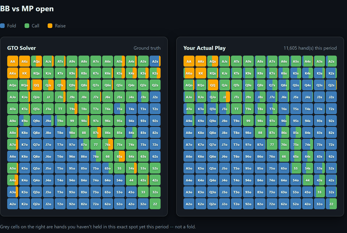Click 76s cell in Your Actual Play grid
This screenshot has width=347, height=233.
(x=284, y=144)
